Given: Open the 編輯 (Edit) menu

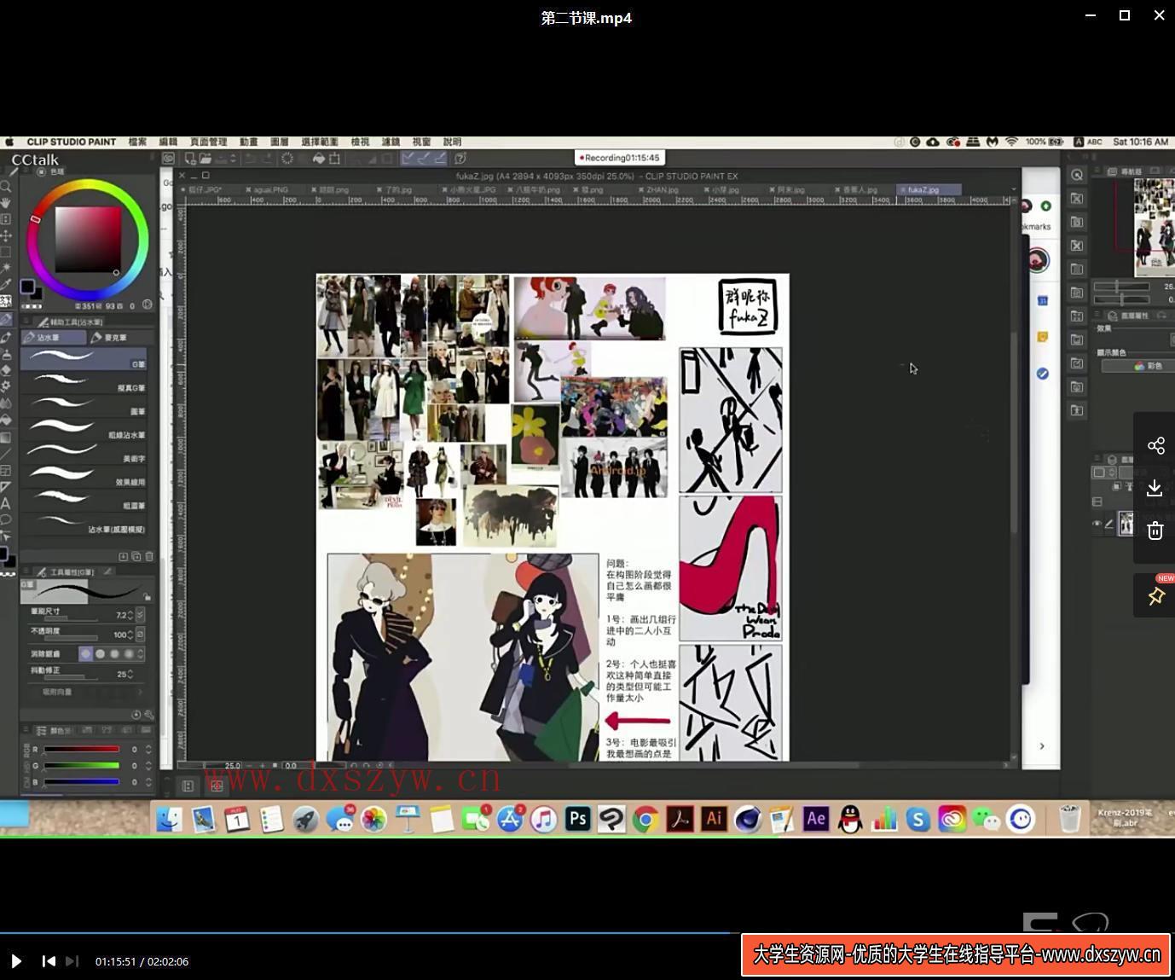Looking at the screenshot, I should [168, 142].
